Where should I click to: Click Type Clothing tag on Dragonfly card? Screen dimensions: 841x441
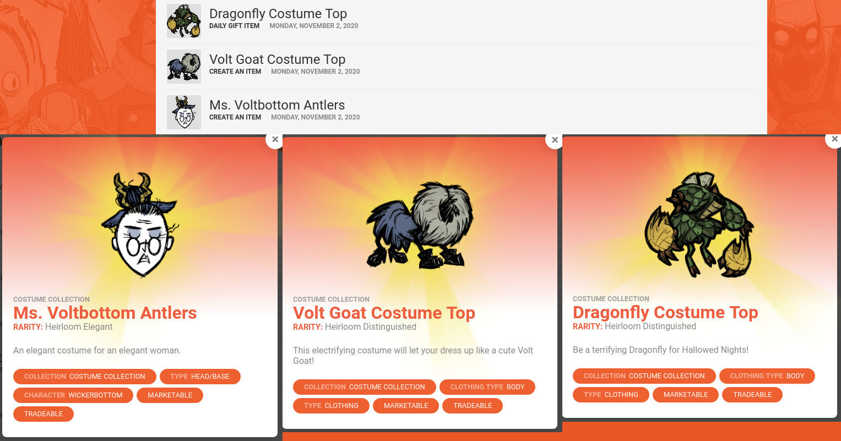[611, 395]
